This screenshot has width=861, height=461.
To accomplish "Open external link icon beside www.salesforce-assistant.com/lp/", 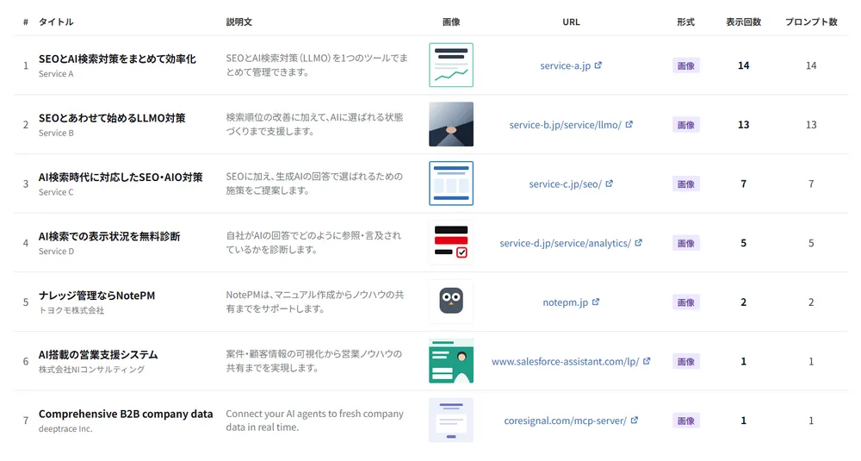I will (x=647, y=361).
